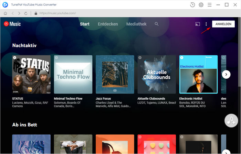Click 'Bonobo, RÜFÜS DU SOL, Monolink, NTO' text
The image size is (241, 154).
pyautogui.click(x=192, y=104)
